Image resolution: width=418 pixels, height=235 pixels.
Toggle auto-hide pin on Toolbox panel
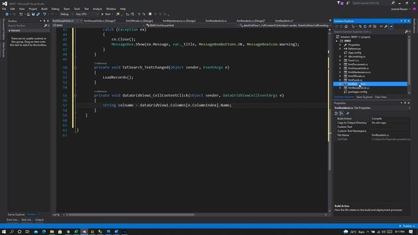[44, 21]
